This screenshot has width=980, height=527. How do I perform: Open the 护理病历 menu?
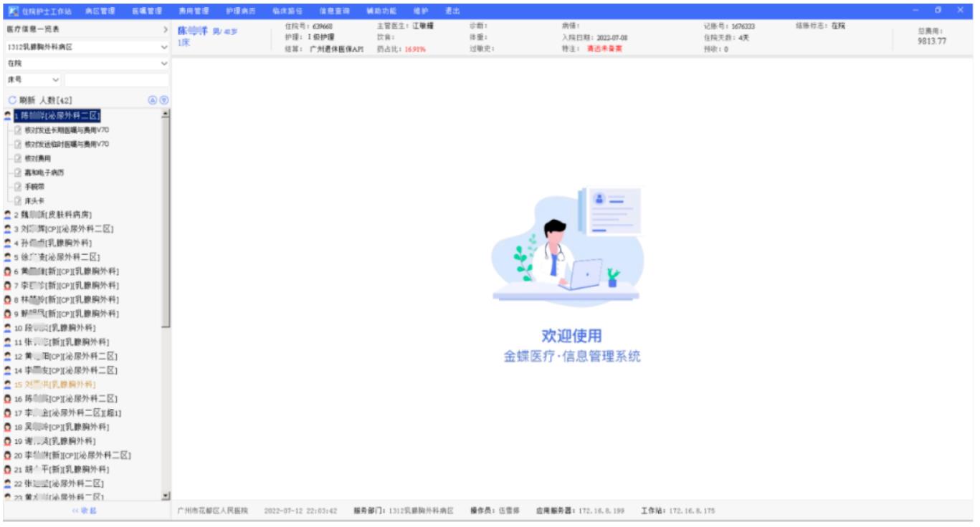tap(239, 11)
